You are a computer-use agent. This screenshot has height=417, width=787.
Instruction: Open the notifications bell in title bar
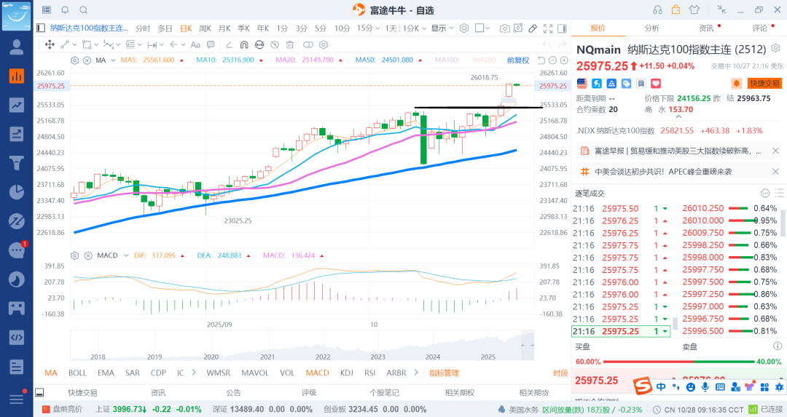[66, 10]
